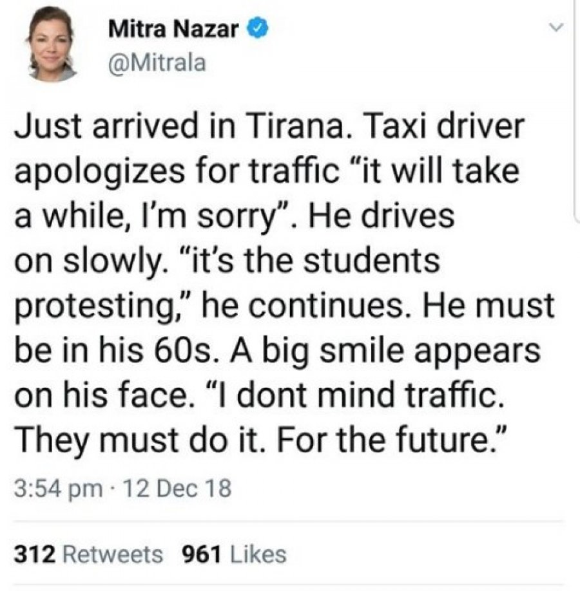580x591 pixels.
Task: Open Mitra Nazar's profile picture
Action: pyautogui.click(x=52, y=42)
